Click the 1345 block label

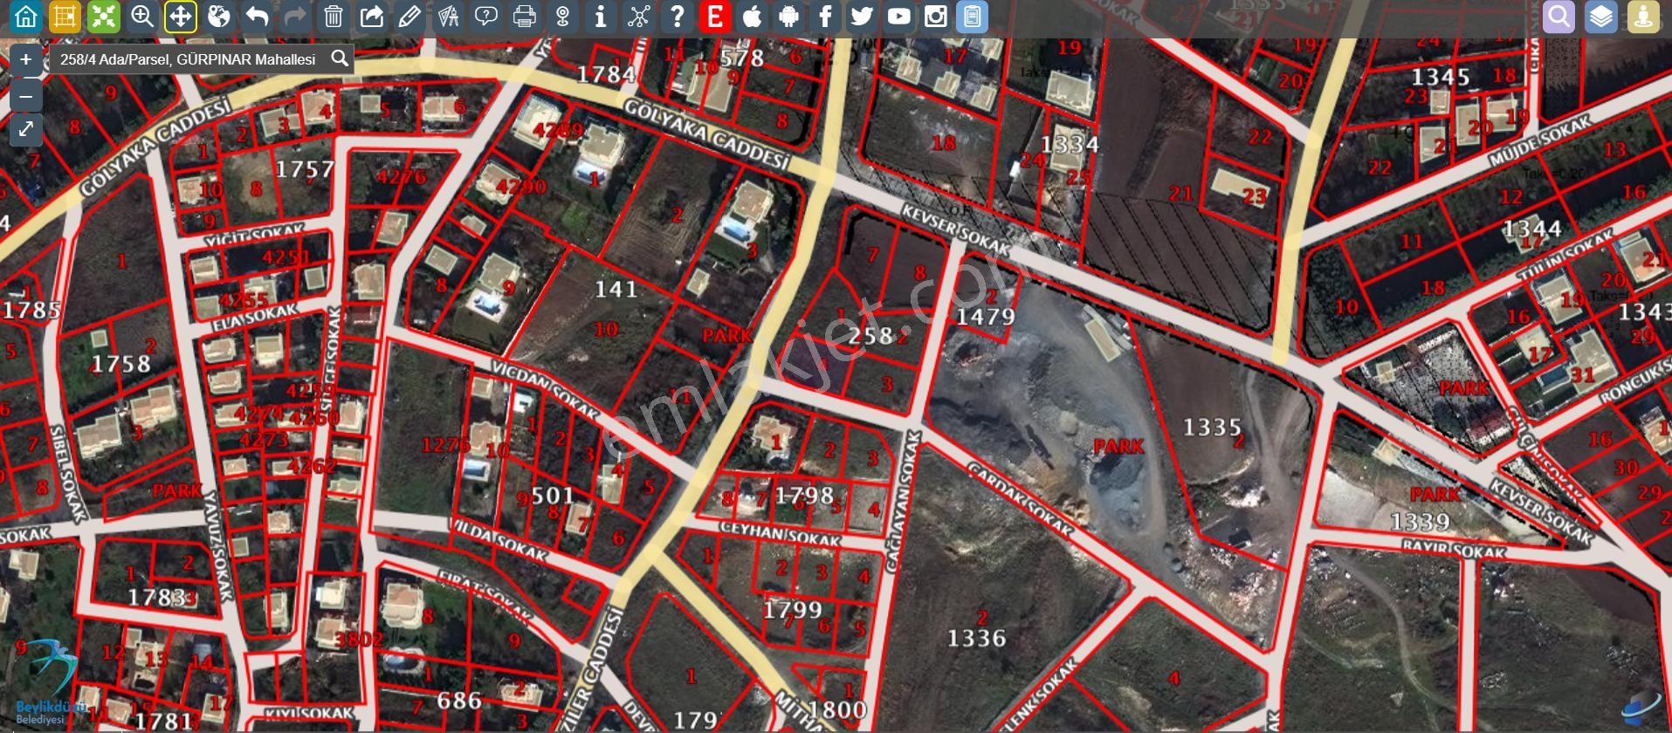click(x=1441, y=77)
